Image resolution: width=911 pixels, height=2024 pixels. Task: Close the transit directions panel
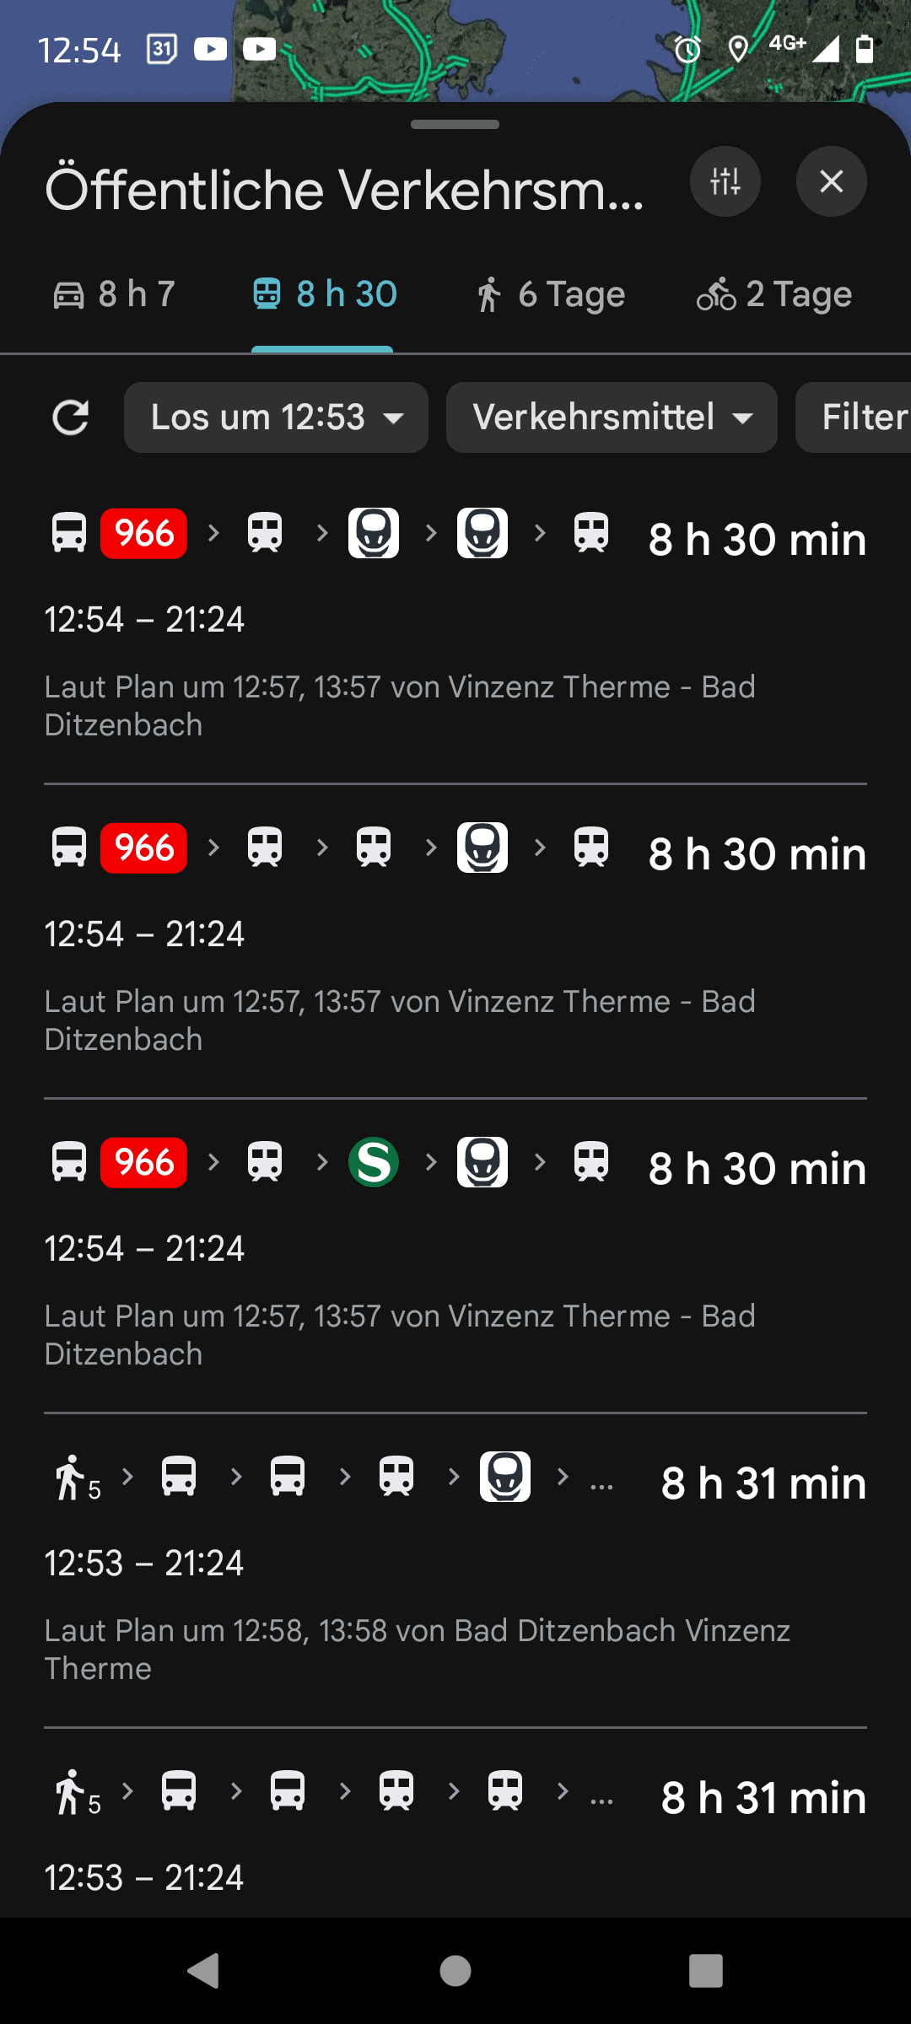(x=832, y=181)
